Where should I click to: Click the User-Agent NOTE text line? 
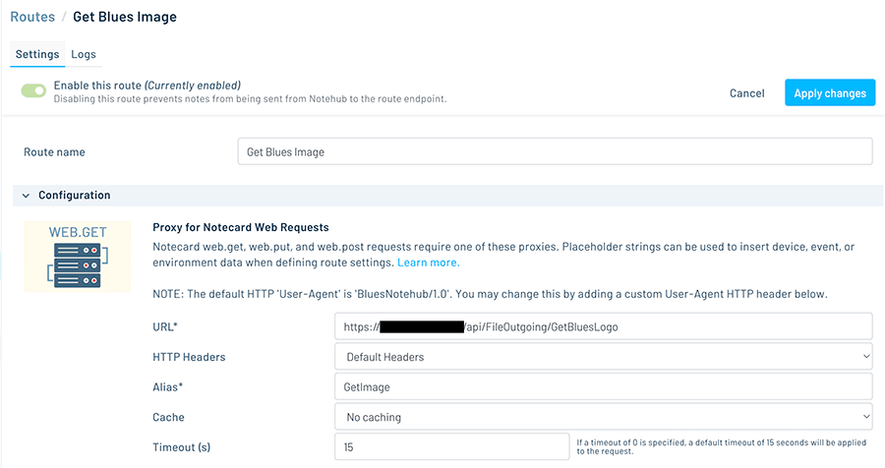click(490, 294)
